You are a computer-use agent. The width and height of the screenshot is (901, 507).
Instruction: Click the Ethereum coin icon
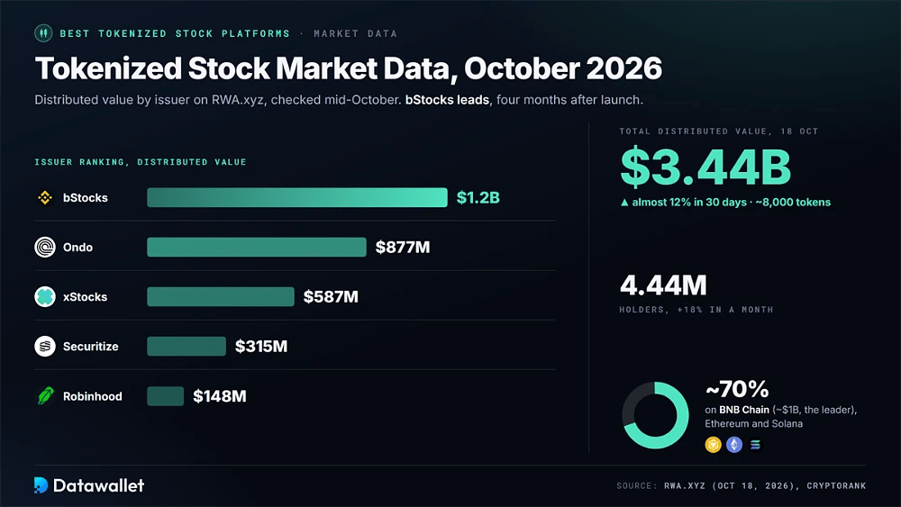[x=734, y=445]
